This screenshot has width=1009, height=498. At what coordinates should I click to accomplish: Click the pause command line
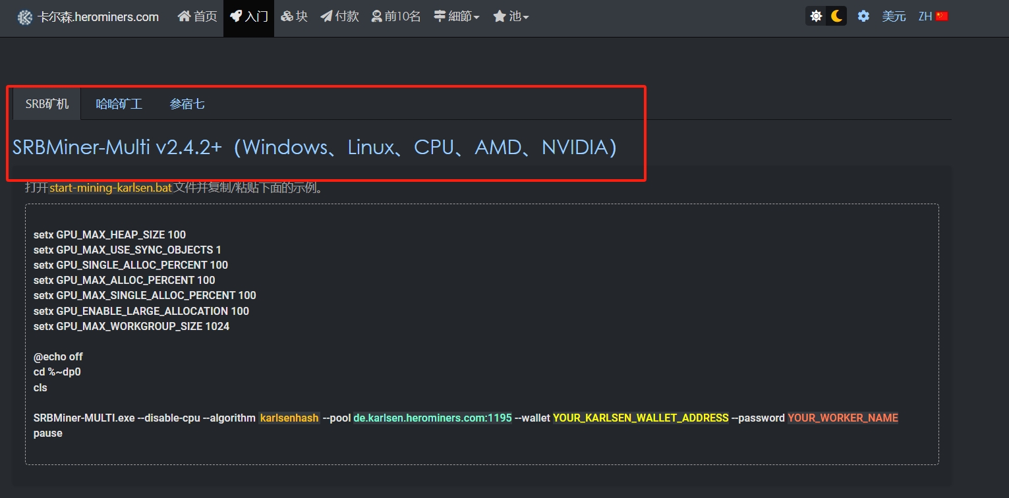[48, 433]
